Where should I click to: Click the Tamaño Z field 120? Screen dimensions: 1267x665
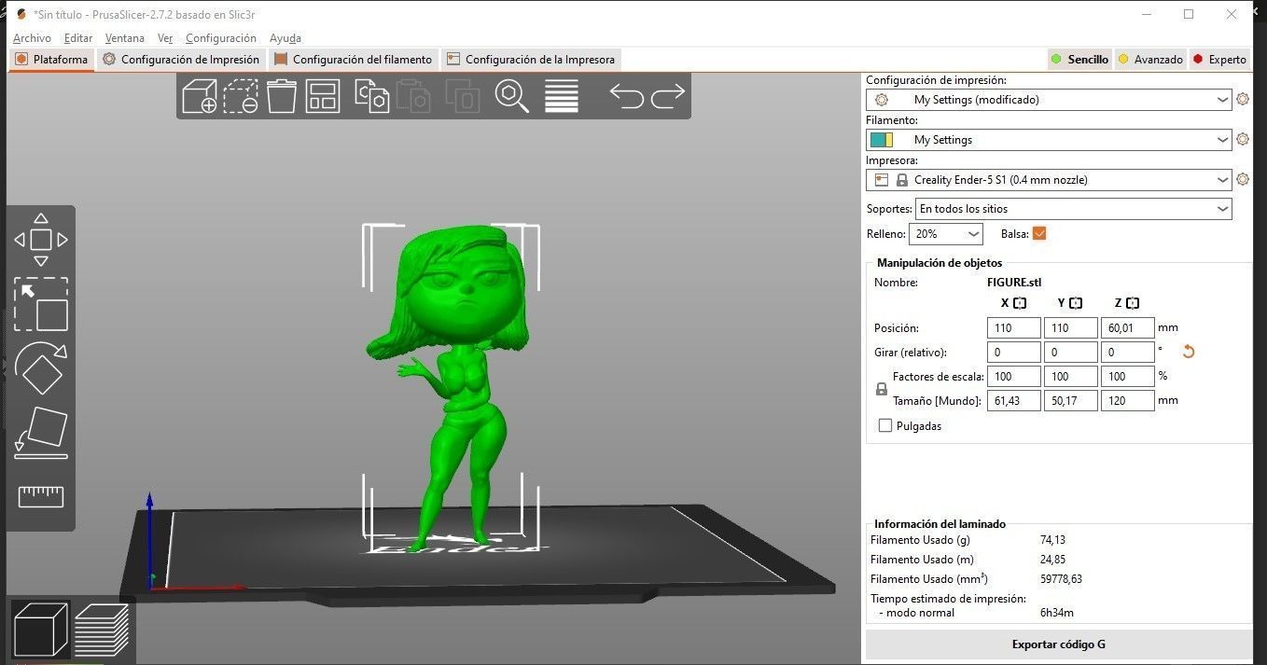tap(1128, 401)
